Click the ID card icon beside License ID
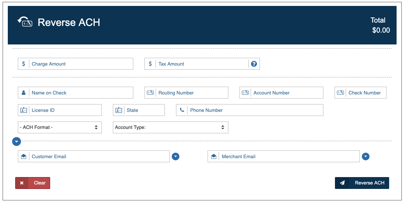404x203 pixels. point(24,110)
